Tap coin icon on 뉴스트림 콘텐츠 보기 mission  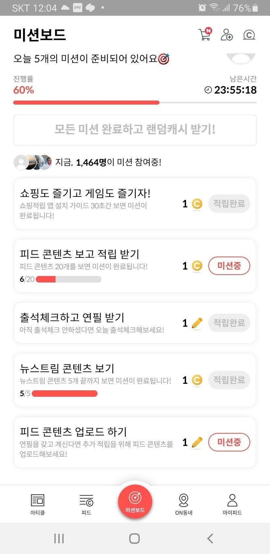197,380
